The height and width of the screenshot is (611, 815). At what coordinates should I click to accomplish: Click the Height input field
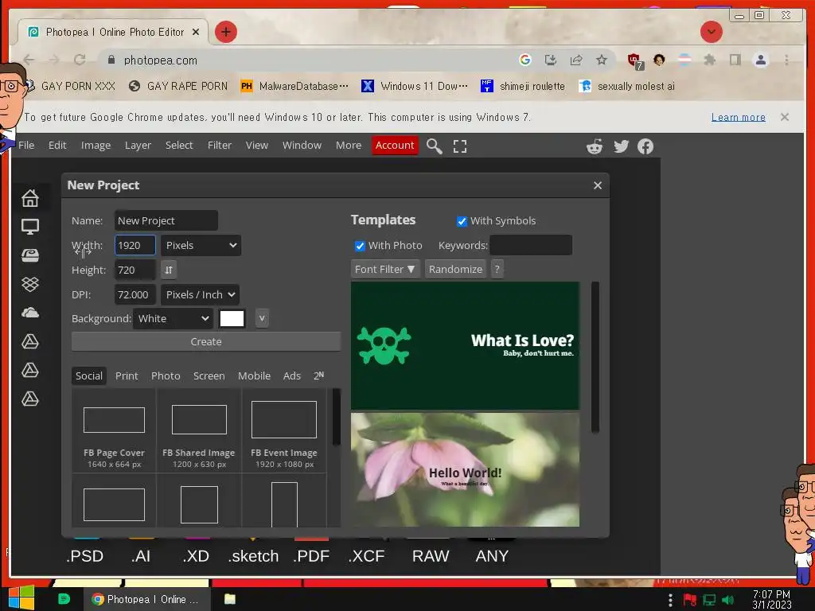click(x=135, y=270)
